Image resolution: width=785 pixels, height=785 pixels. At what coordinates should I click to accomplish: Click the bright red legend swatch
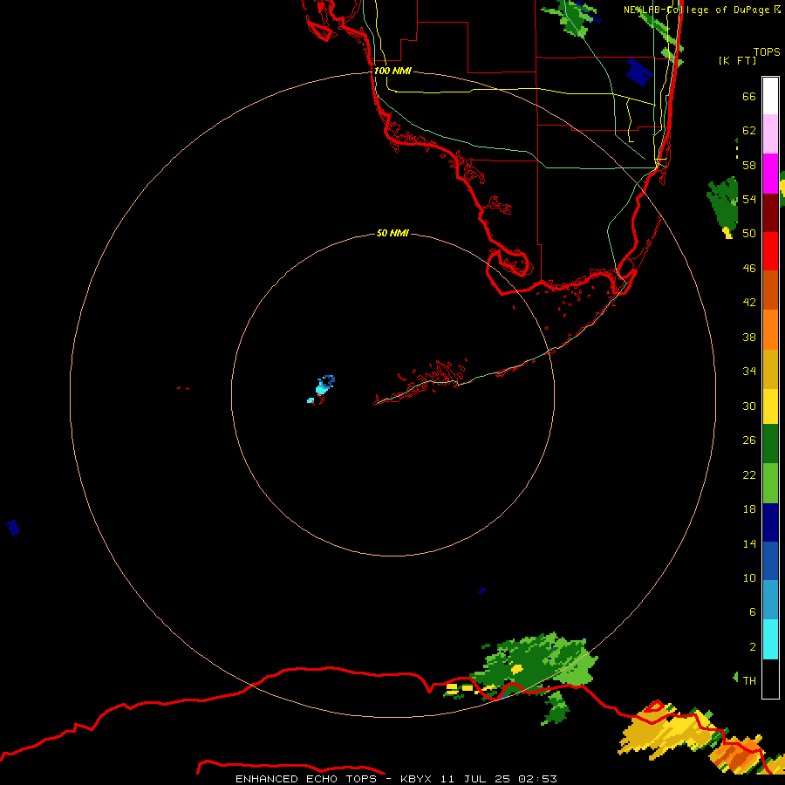tap(770, 251)
